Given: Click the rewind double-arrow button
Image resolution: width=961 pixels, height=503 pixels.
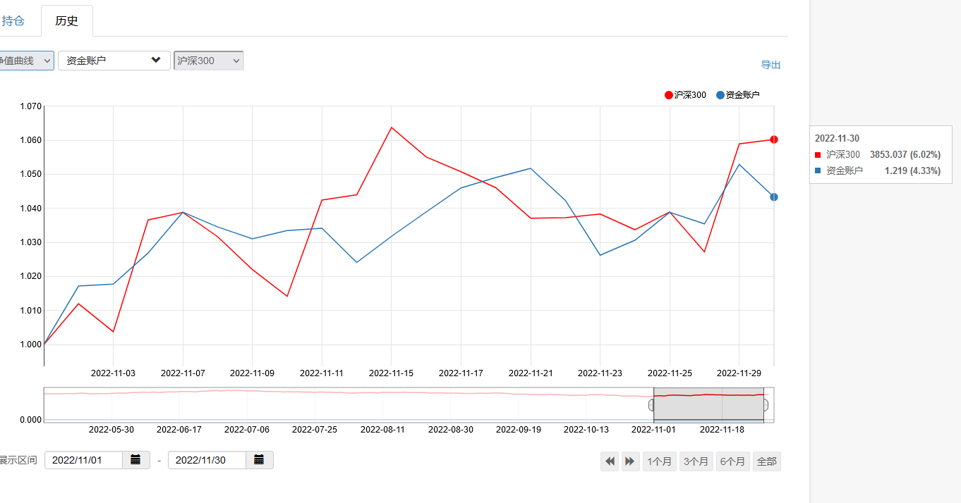Looking at the screenshot, I should 610,461.
